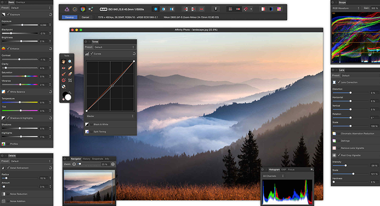Switch to the Export persona share icon

coord(91,9)
